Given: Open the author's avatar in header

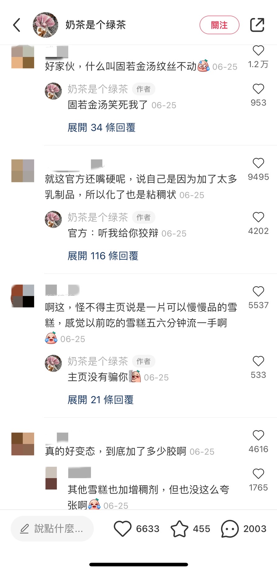Looking at the screenshot, I should click(45, 25).
